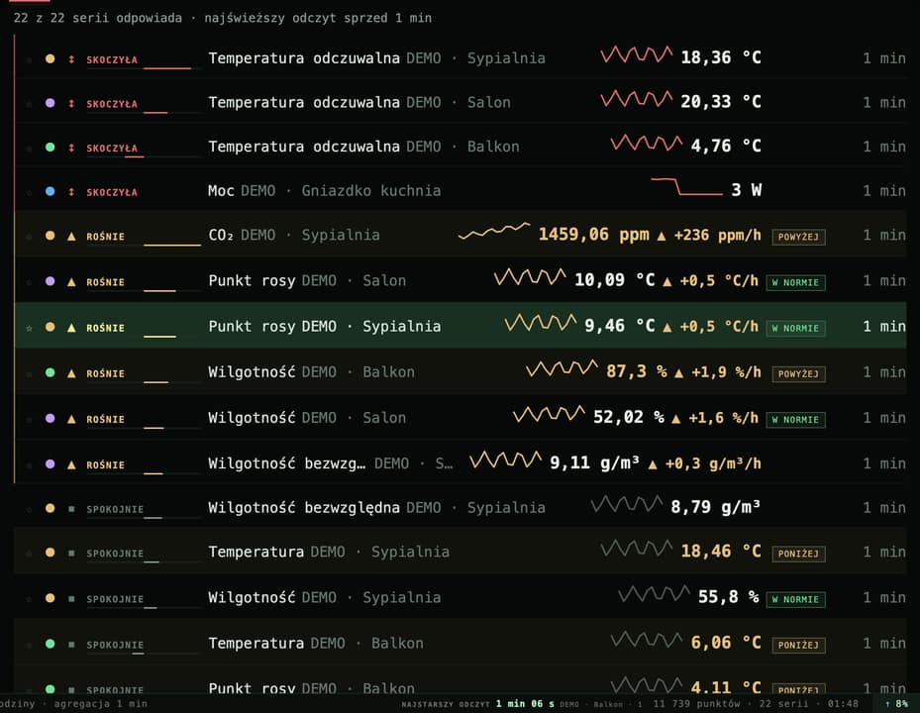This screenshot has width=920, height=713.
Task: Click the calm square icon on Temperatura Sypialnia
Action: (71, 553)
